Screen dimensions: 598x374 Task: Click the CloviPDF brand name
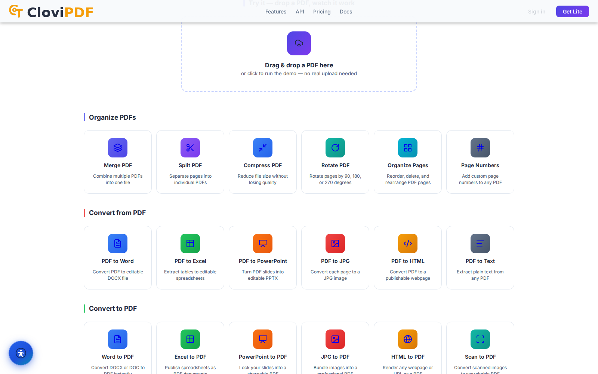pyautogui.click(x=60, y=12)
